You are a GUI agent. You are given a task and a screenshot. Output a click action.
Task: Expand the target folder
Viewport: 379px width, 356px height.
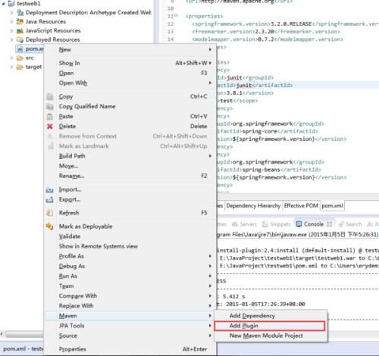click(x=12, y=67)
